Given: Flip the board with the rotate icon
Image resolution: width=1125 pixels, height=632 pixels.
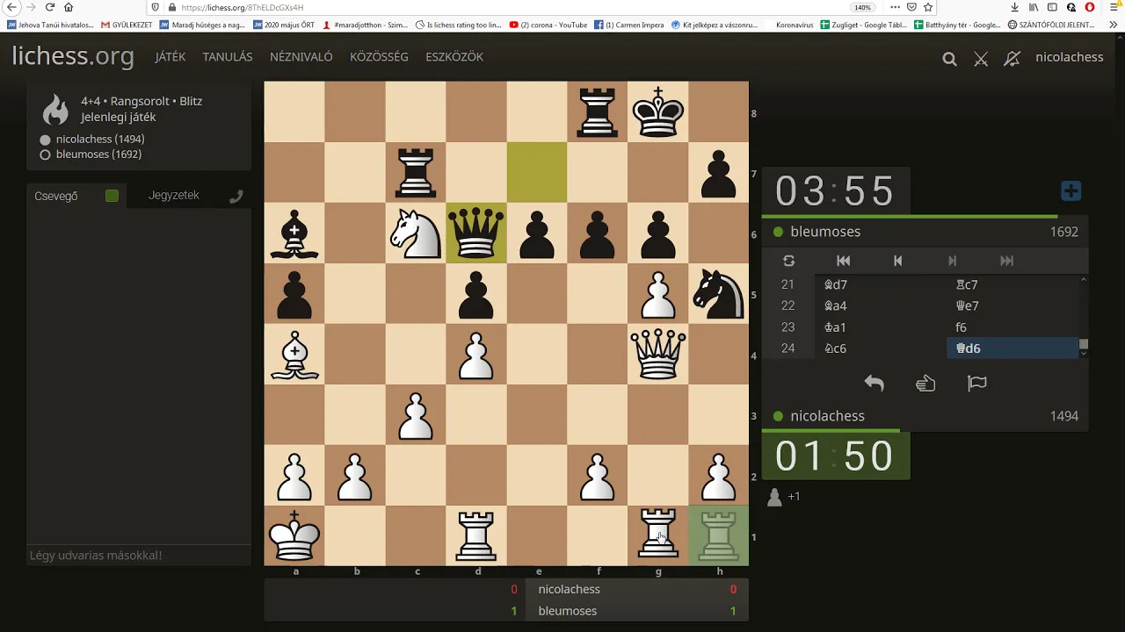Looking at the screenshot, I should tap(788, 261).
